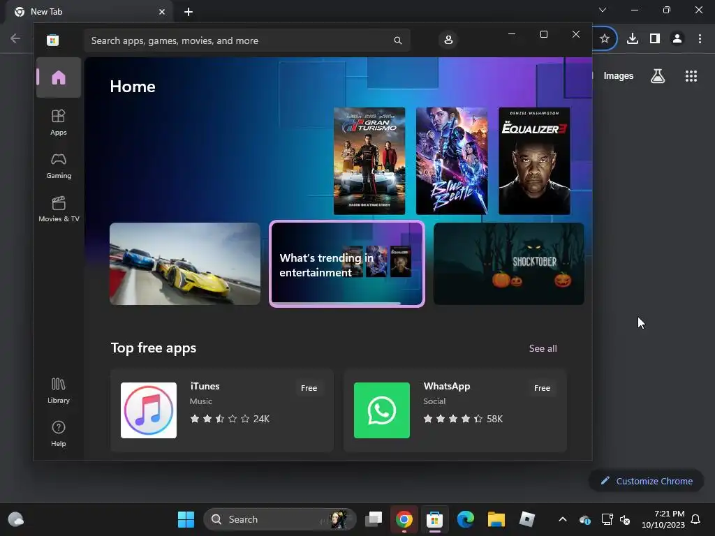Screen dimensions: 715x536
Task: Open the Home section in Store sidebar
Action: tap(59, 77)
